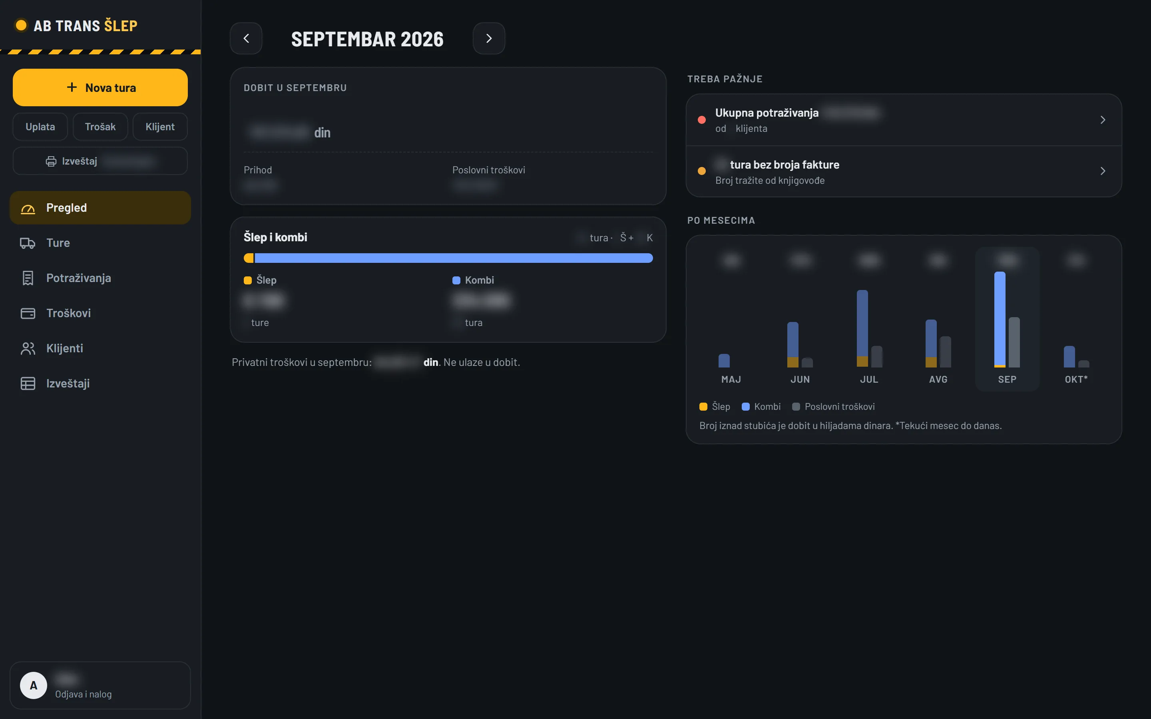Select the highlighted SEP column in chart
The height and width of the screenshot is (719, 1151).
click(1008, 319)
